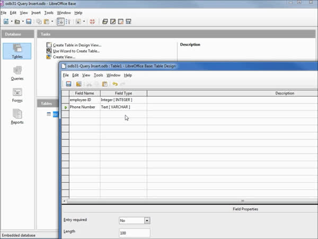Screen dimensions: 318x239
Task: Click the Description column header in Table Design
Action: 285,93
